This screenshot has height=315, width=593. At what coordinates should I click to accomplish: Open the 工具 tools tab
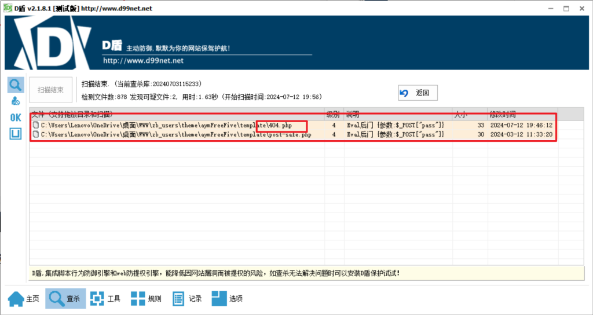106,299
